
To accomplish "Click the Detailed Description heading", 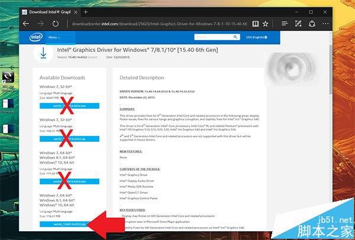I will 142,77.
